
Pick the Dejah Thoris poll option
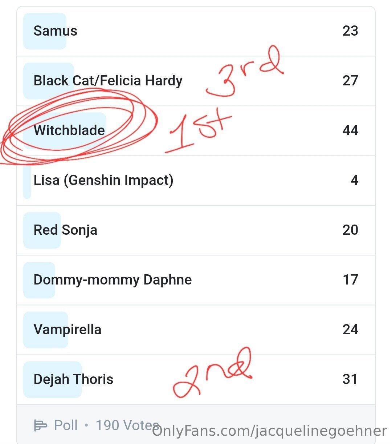click(73, 379)
